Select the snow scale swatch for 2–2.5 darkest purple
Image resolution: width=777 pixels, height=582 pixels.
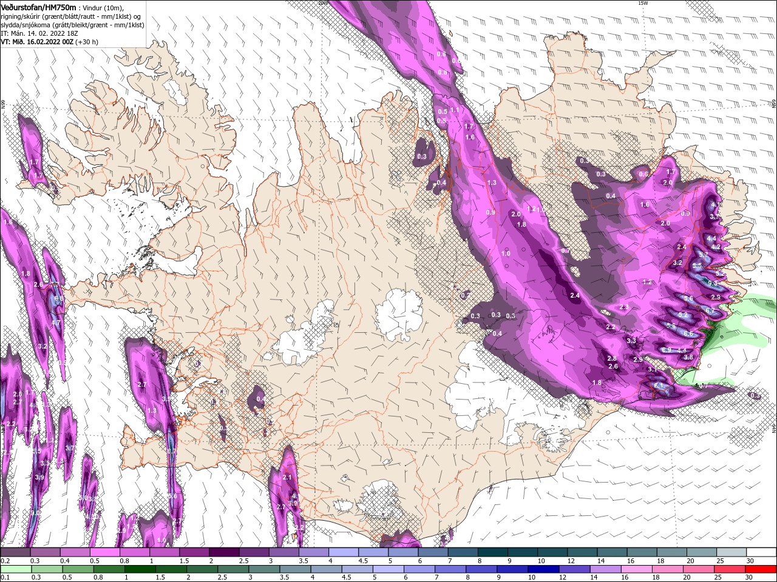[x=225, y=552]
